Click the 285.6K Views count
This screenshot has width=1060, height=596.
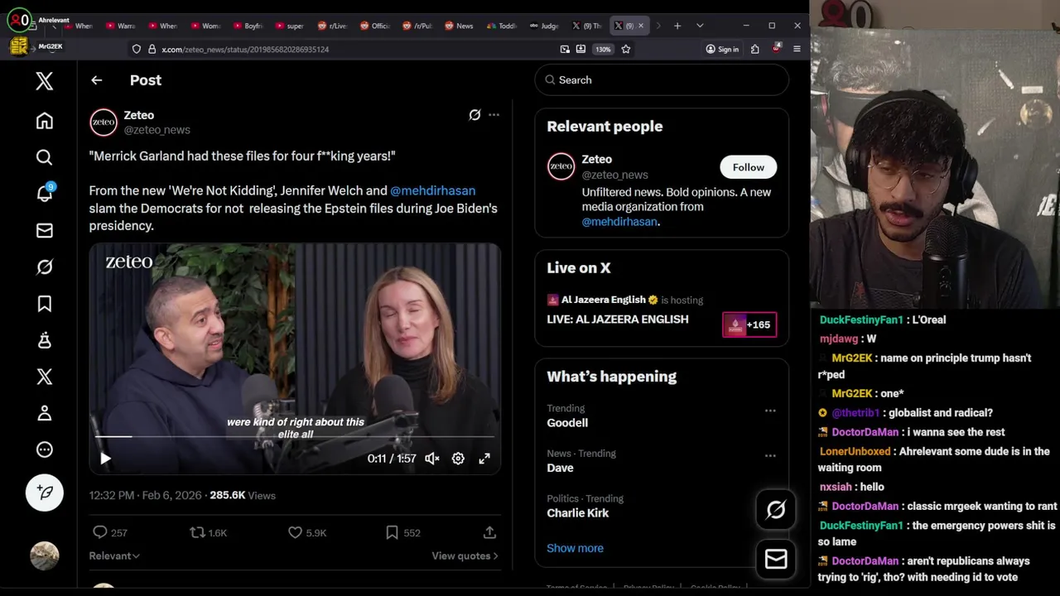[243, 495]
